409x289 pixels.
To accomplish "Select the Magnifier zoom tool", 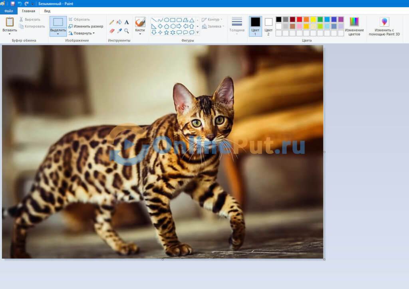I will [x=127, y=31].
